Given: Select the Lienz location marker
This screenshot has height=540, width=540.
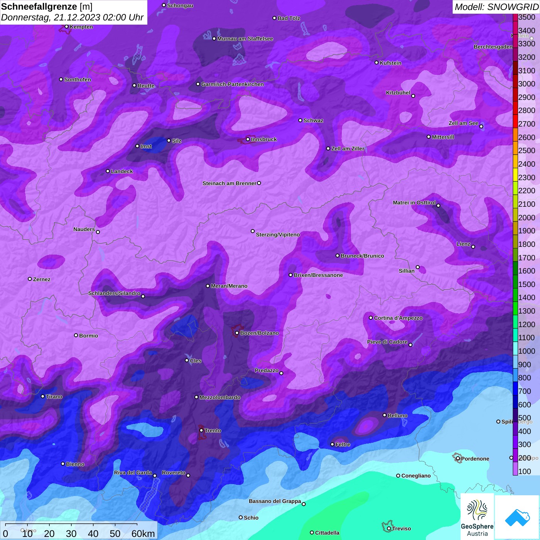Looking at the screenshot, I should tap(473, 247).
